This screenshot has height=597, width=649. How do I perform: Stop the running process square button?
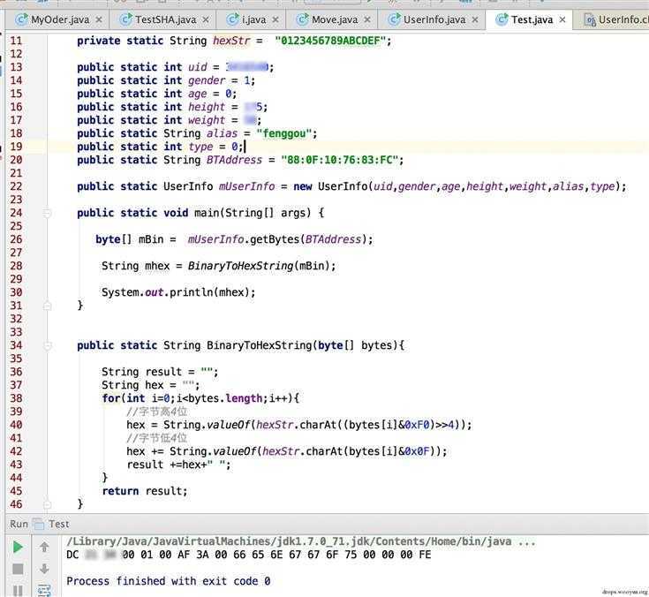coord(18,569)
